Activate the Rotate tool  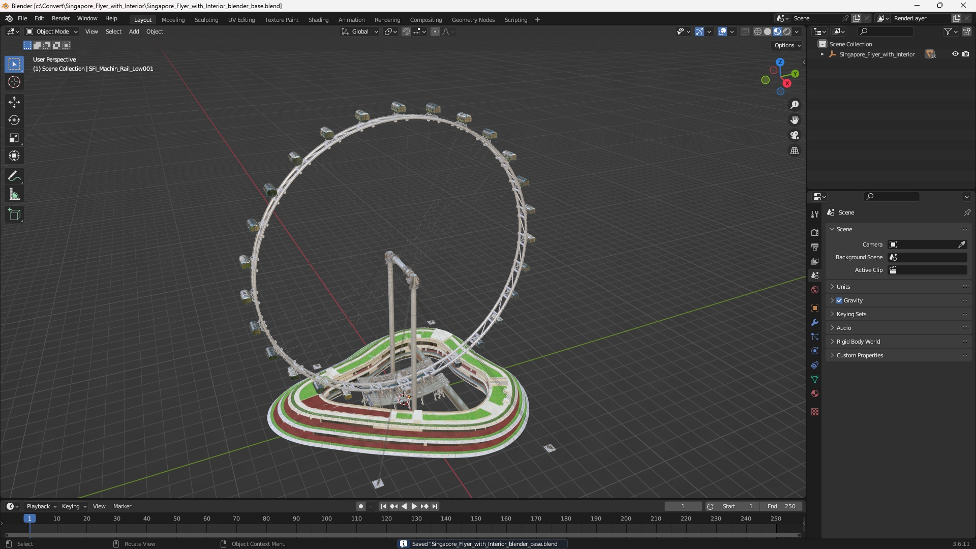tap(14, 120)
